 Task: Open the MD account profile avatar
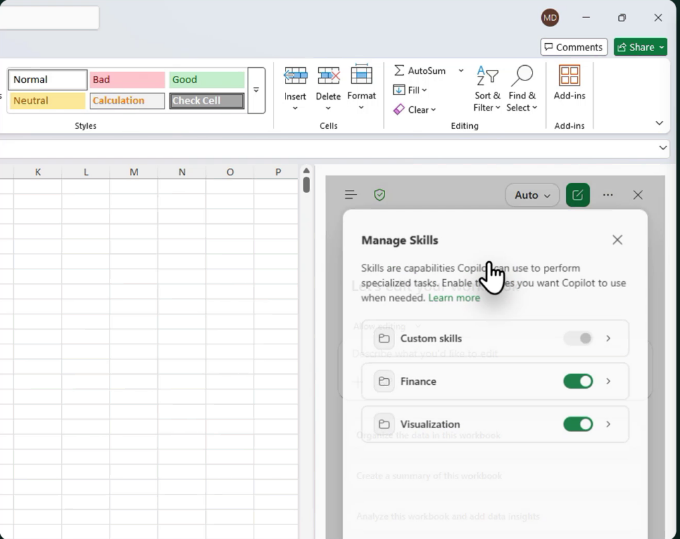pyautogui.click(x=550, y=18)
